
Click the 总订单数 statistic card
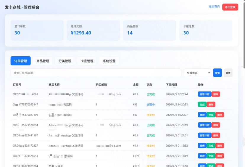pyautogui.click(x=37, y=30)
